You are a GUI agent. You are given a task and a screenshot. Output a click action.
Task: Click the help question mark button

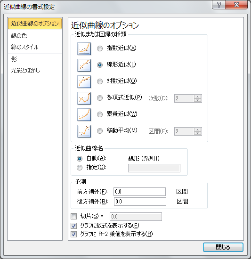click(x=219, y=5)
